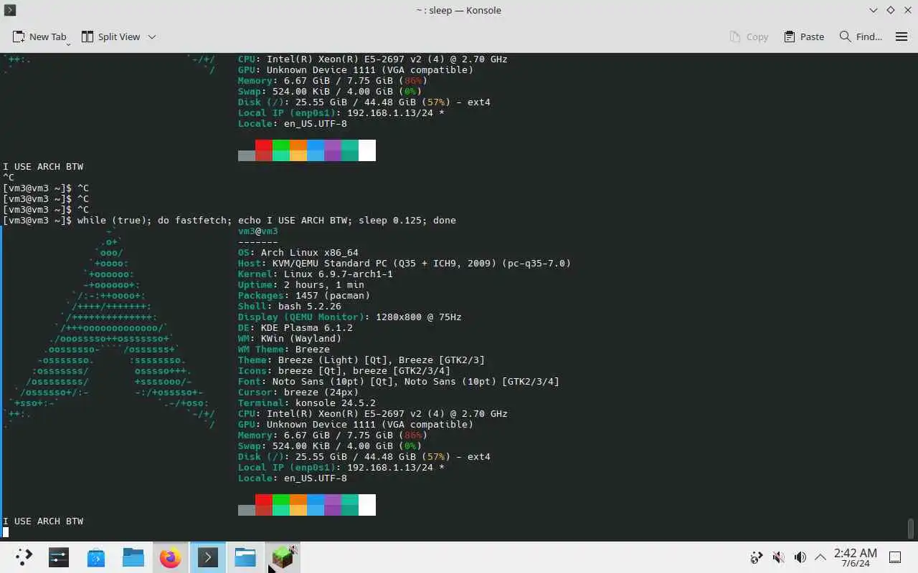Click the Split View toolbar button
The height and width of the screenshot is (573, 918).
click(x=110, y=37)
